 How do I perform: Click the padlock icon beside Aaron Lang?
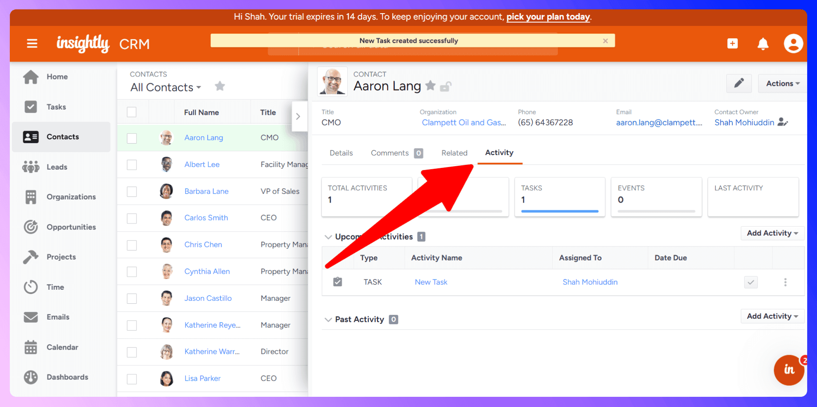[446, 86]
